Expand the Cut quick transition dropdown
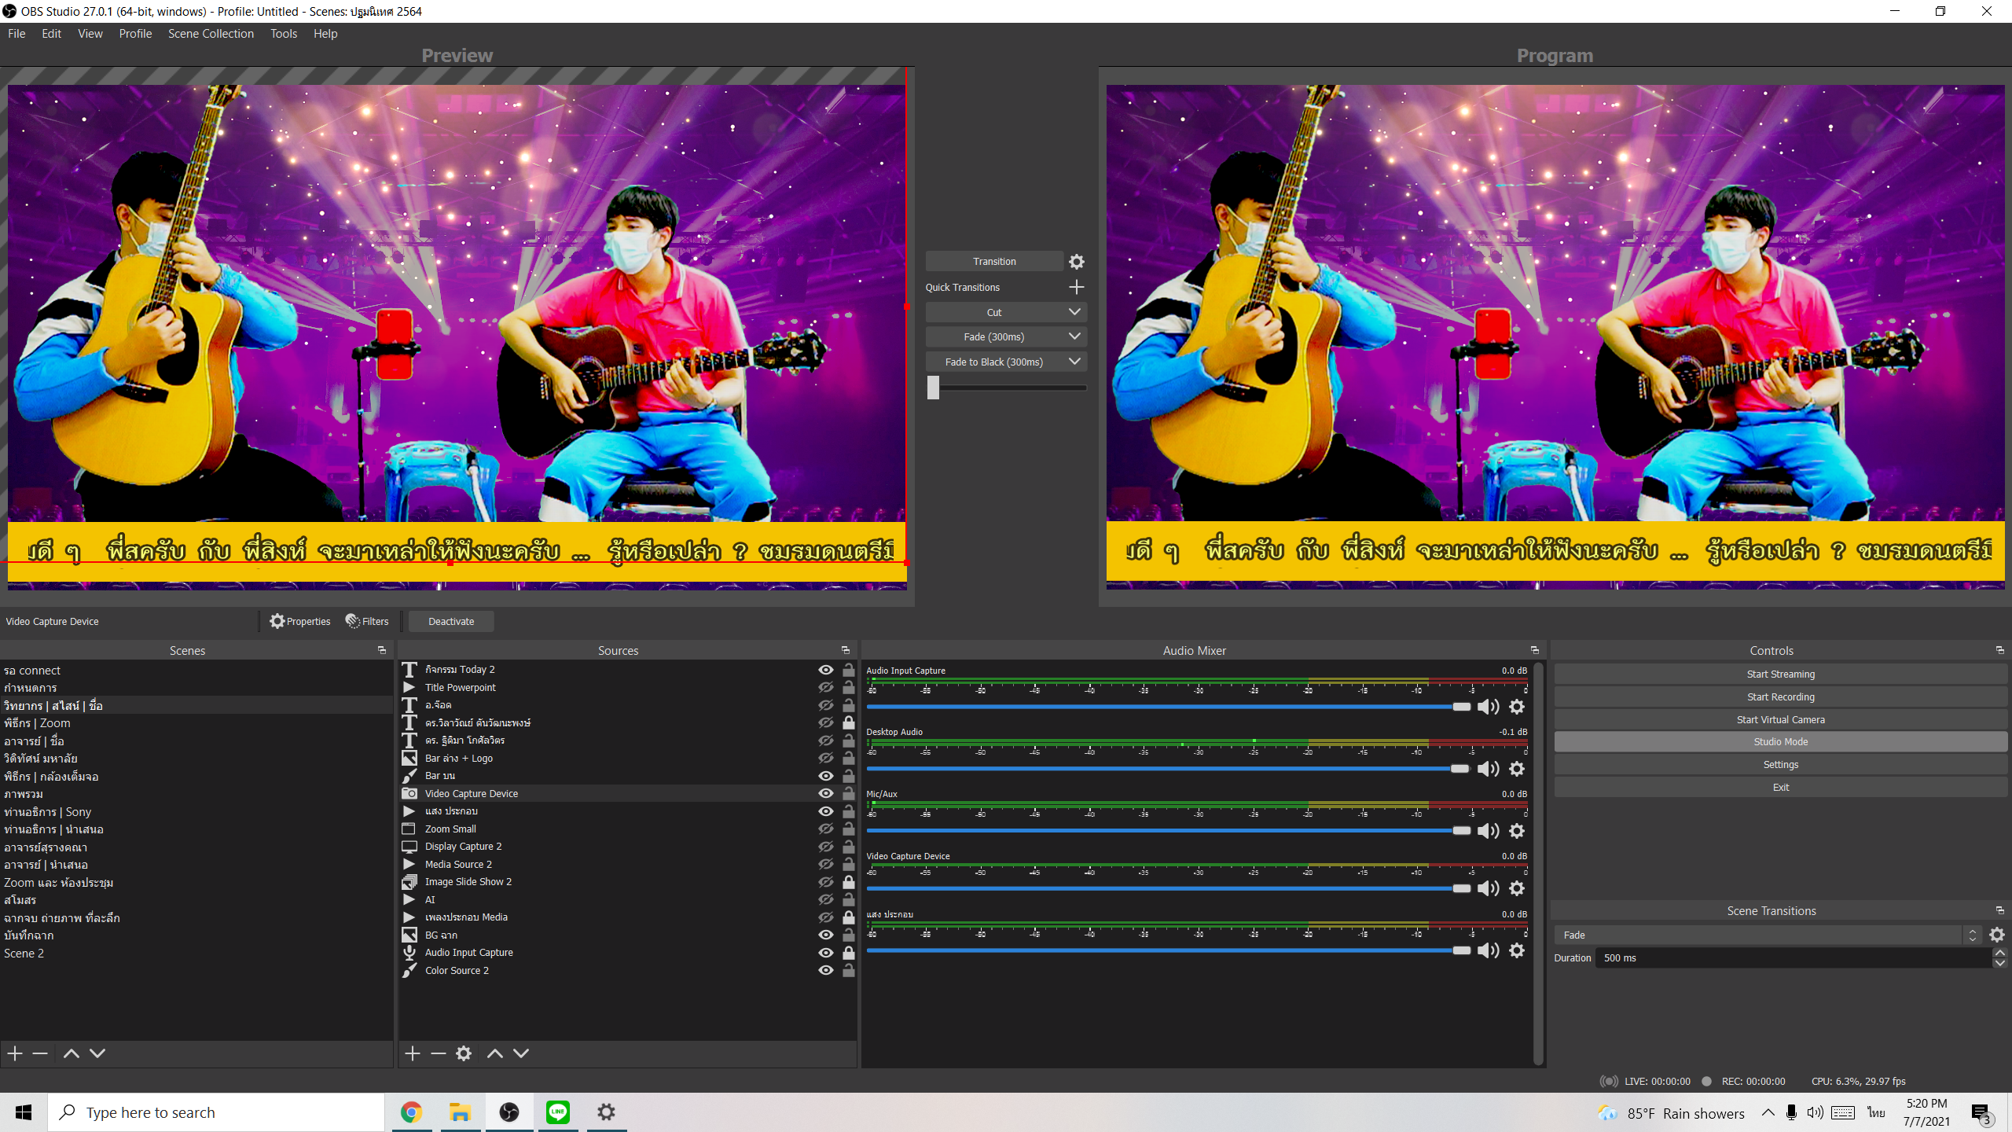2012x1132 pixels. [1074, 312]
